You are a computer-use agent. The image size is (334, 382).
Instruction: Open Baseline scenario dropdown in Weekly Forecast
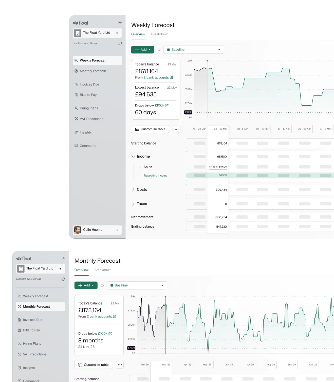pyautogui.click(x=194, y=50)
